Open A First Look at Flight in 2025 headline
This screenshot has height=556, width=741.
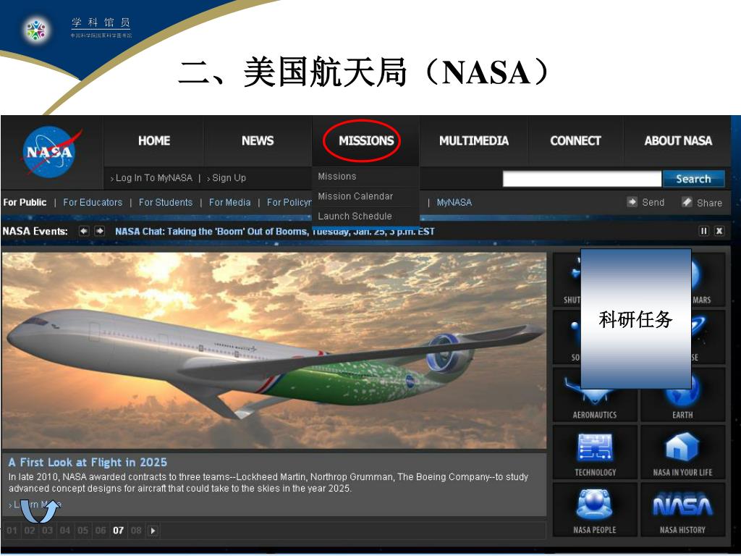click(x=88, y=463)
